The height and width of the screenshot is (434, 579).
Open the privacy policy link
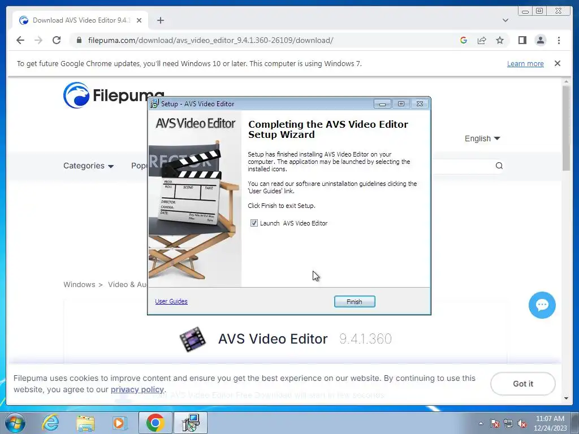(x=137, y=389)
